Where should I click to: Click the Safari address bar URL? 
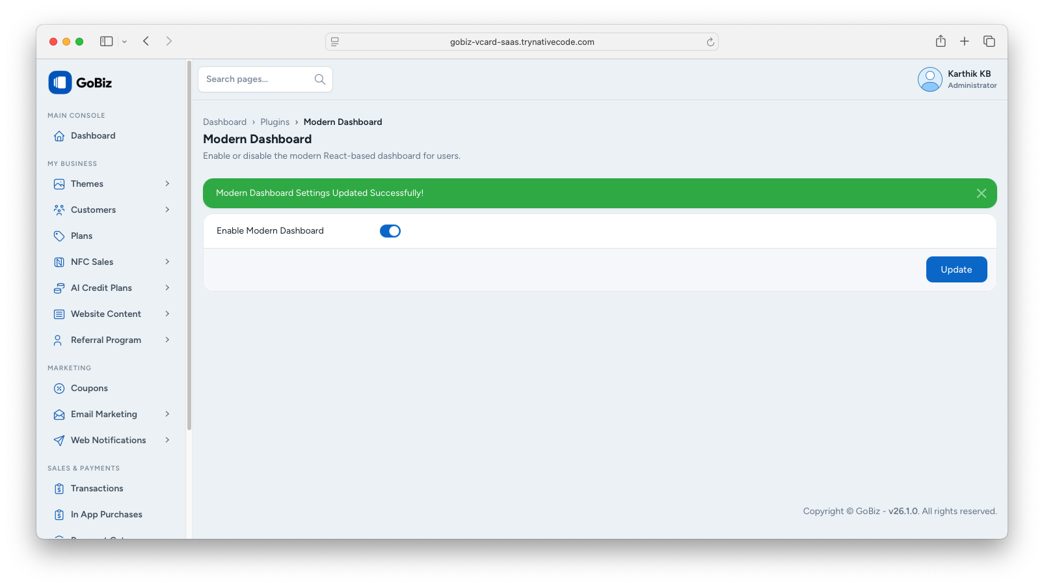coord(522,42)
